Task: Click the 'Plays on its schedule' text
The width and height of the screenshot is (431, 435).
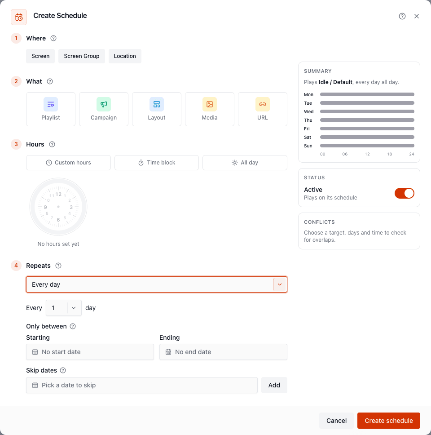Action: (330, 198)
